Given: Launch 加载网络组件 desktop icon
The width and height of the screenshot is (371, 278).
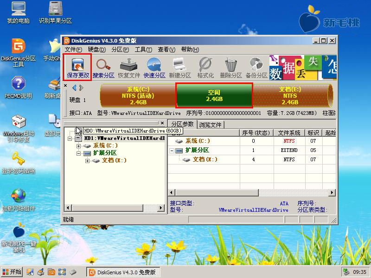Looking at the screenshot, I should (18, 200).
